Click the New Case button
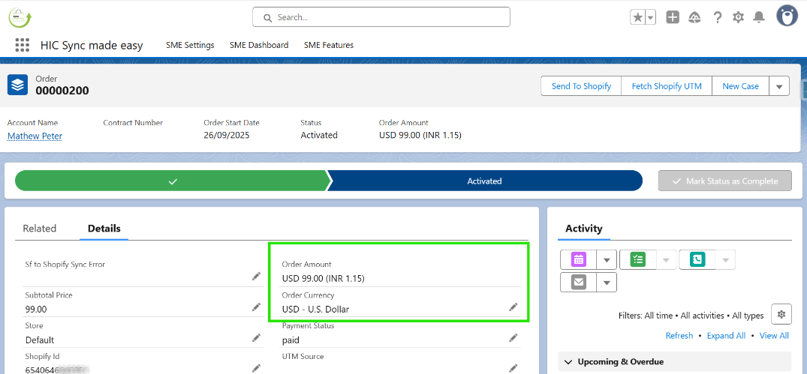807x374 pixels. (741, 85)
